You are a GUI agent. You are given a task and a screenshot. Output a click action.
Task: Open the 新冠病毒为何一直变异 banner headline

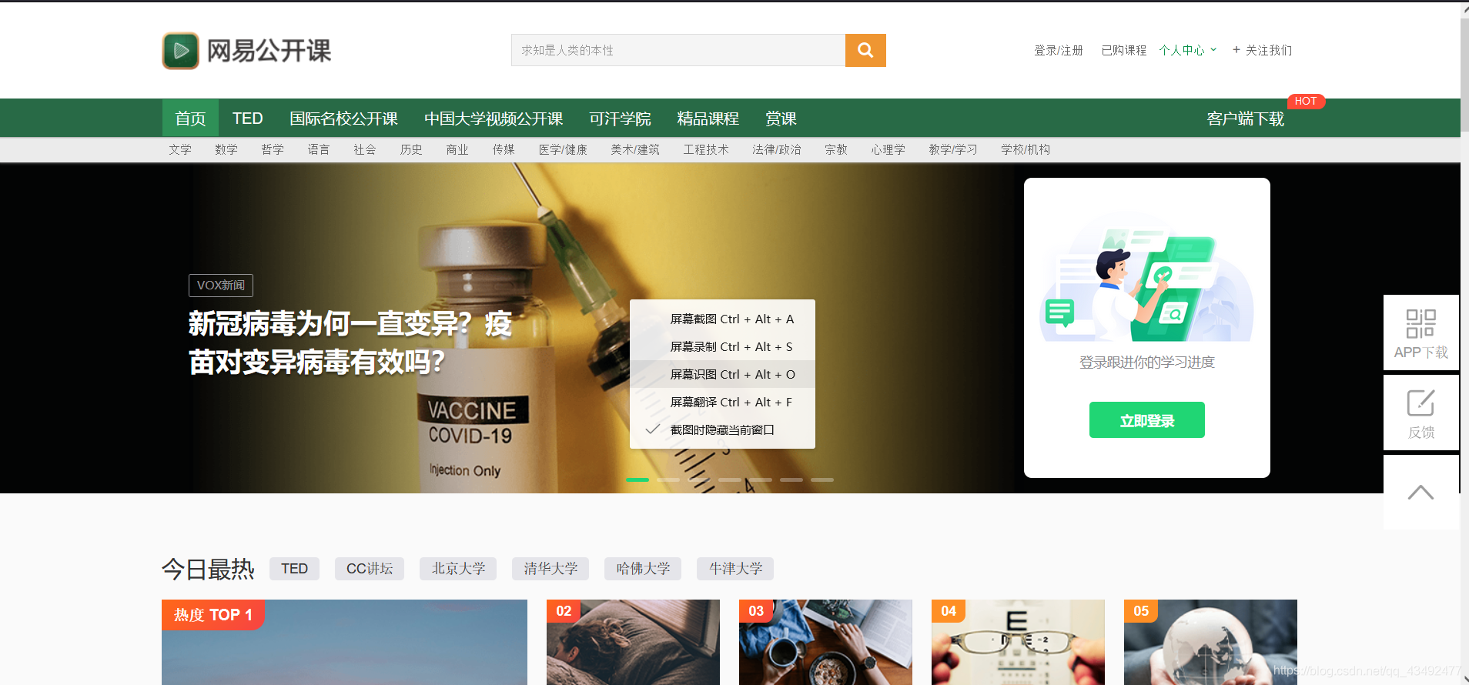point(350,342)
